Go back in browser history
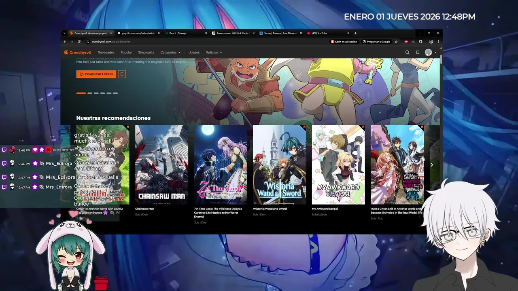The width and height of the screenshot is (518, 291). [65, 42]
